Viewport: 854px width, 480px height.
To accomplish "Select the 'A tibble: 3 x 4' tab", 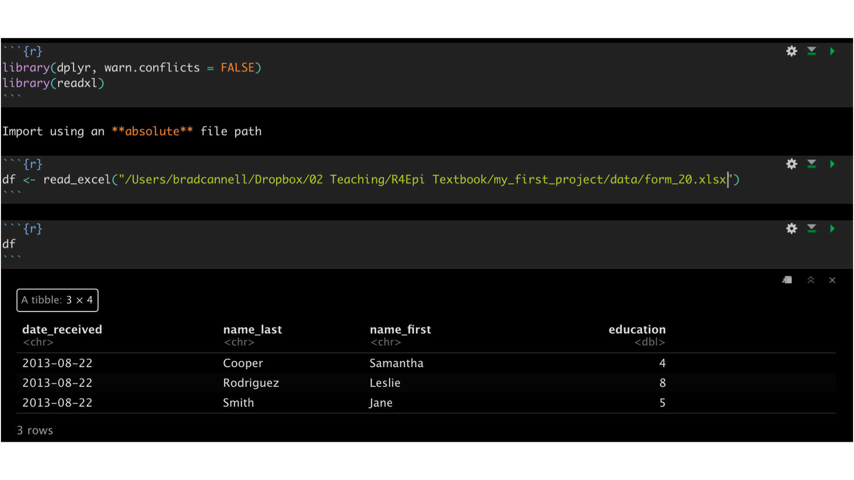I will [57, 300].
